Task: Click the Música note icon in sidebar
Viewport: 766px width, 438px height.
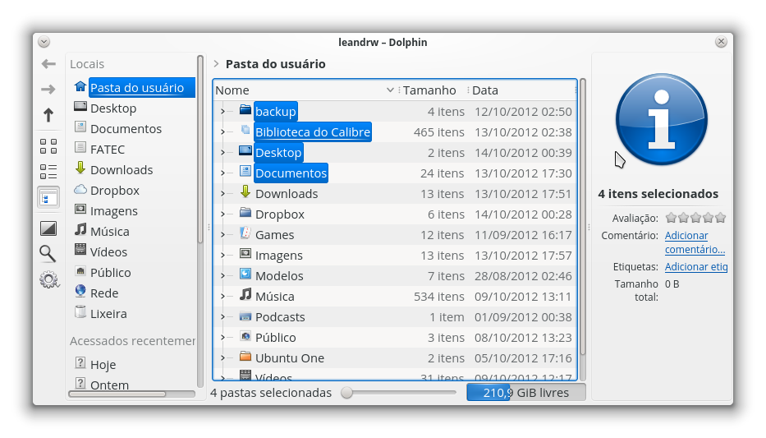Action: (x=80, y=230)
